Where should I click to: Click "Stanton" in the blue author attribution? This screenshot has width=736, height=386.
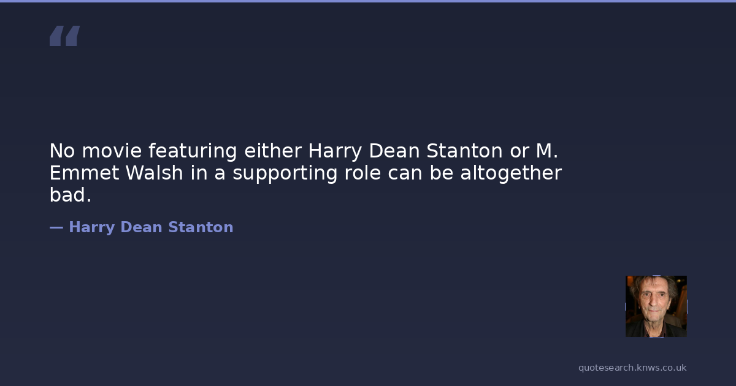201,227
